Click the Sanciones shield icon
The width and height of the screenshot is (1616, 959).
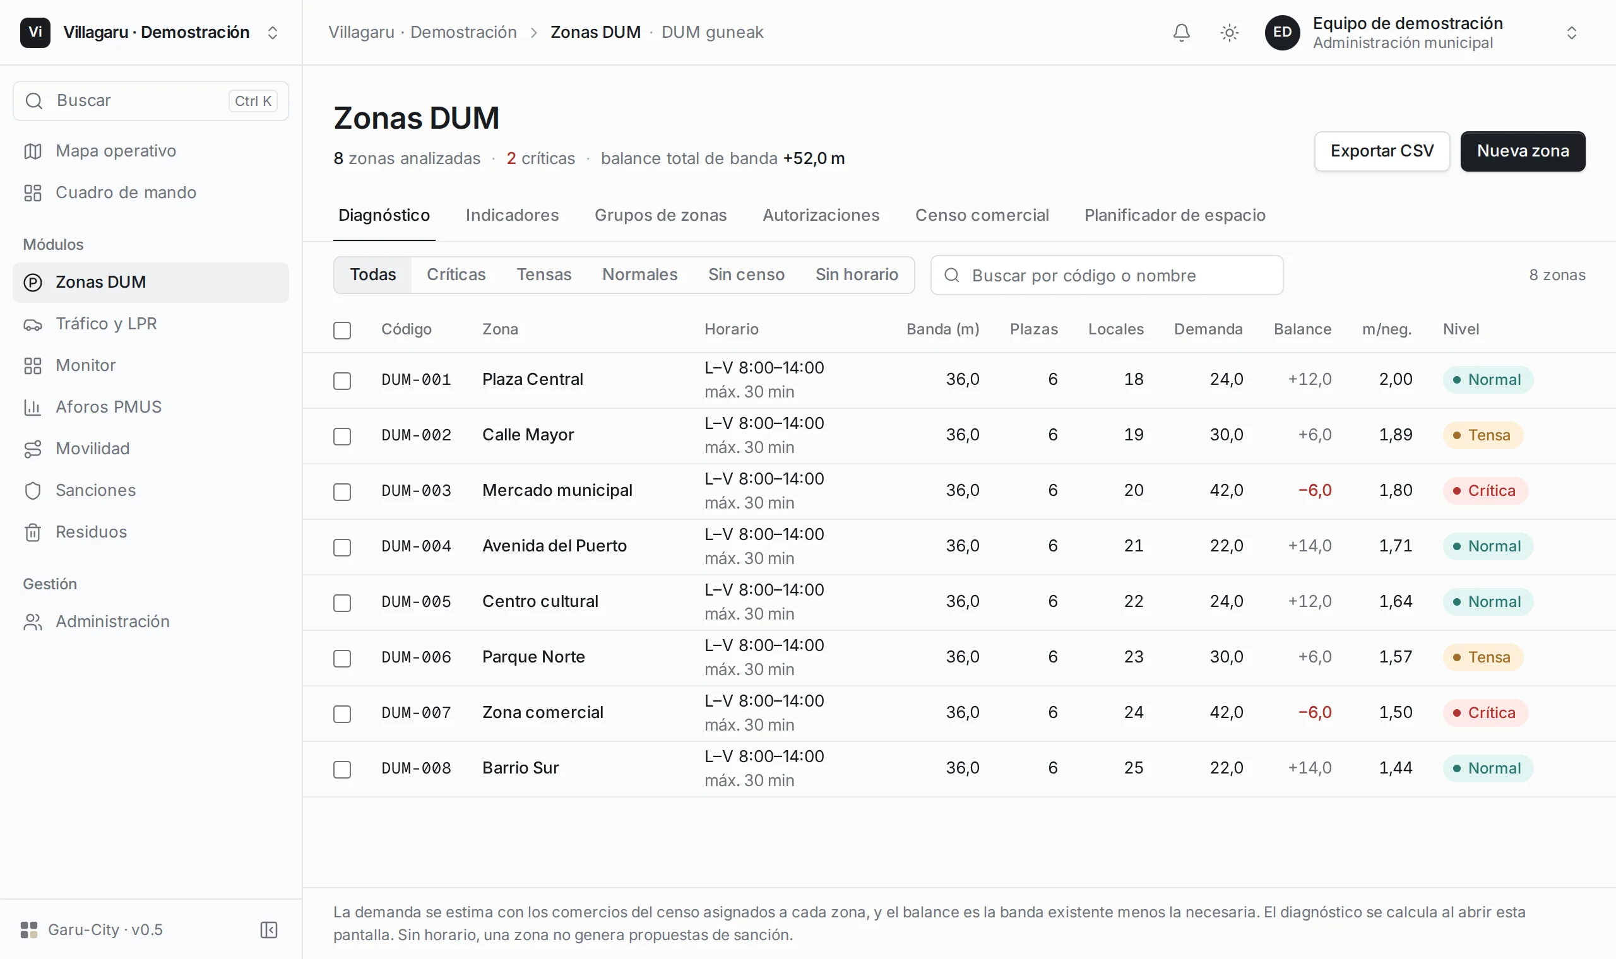(x=33, y=490)
